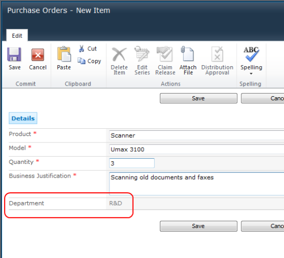The image size is (284, 258).
Task: Click the red Cancel ribbon icon
Action: pos(38,55)
